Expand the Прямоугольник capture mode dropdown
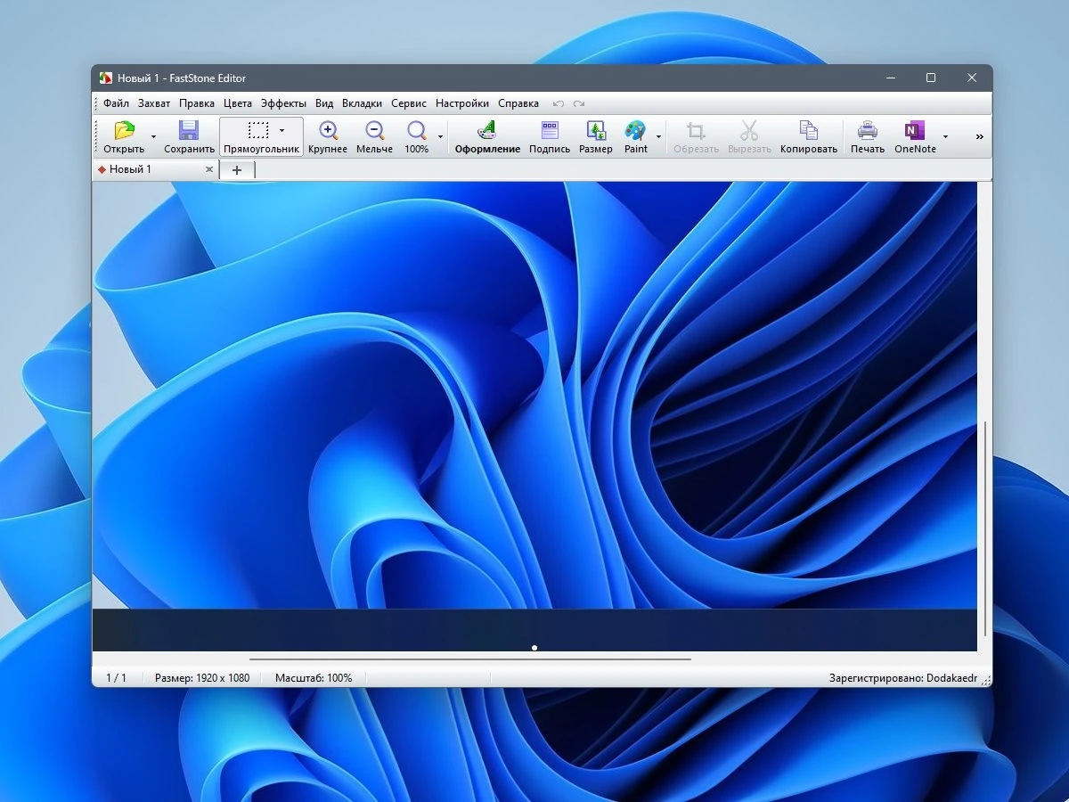The height and width of the screenshot is (802, 1069). (282, 130)
